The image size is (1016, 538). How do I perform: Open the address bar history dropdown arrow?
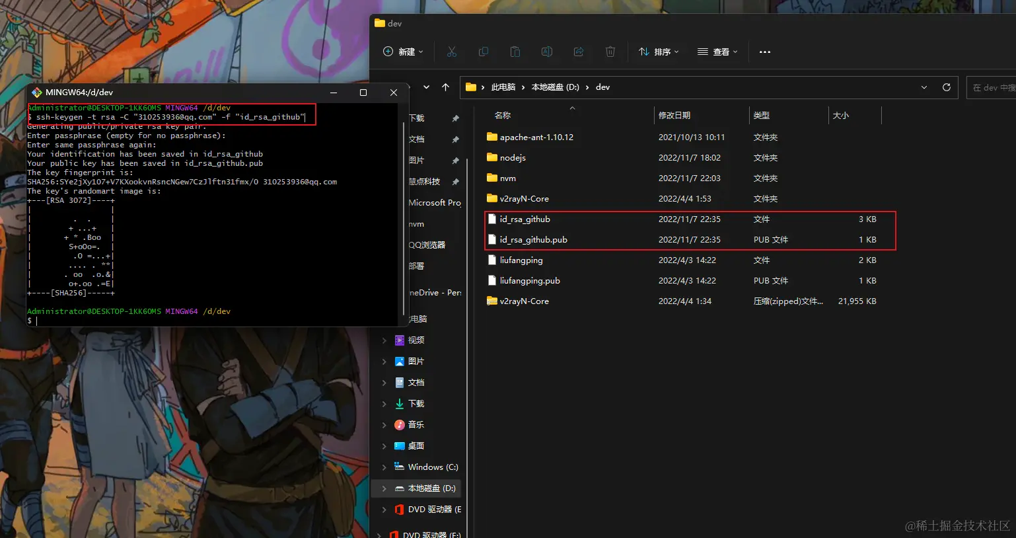click(x=924, y=87)
